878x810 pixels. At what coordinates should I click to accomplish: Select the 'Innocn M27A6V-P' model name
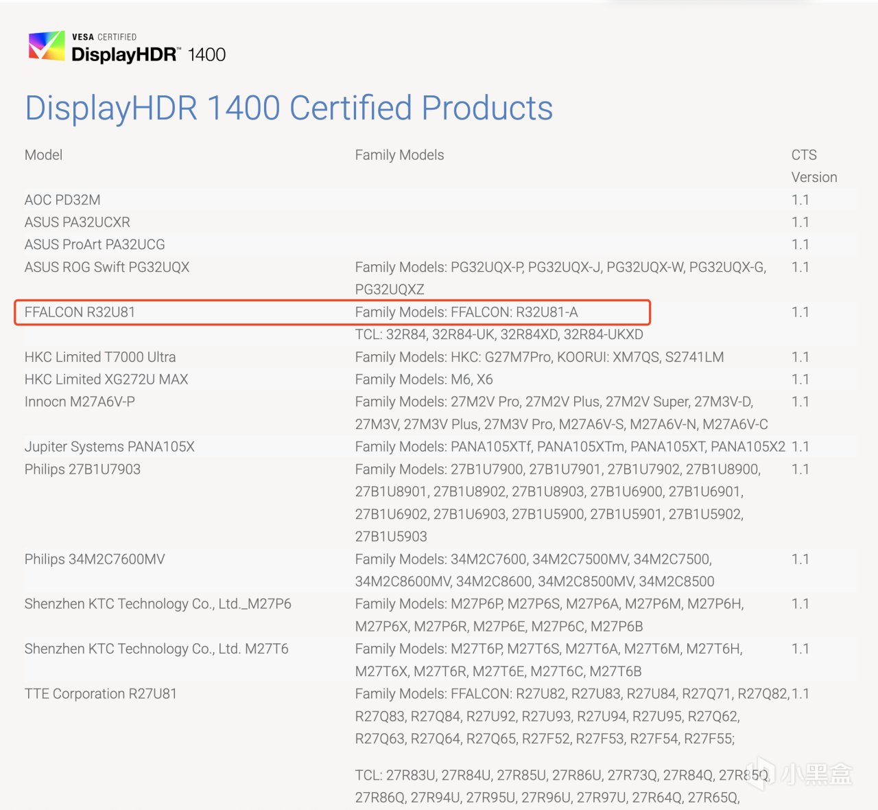(80, 402)
